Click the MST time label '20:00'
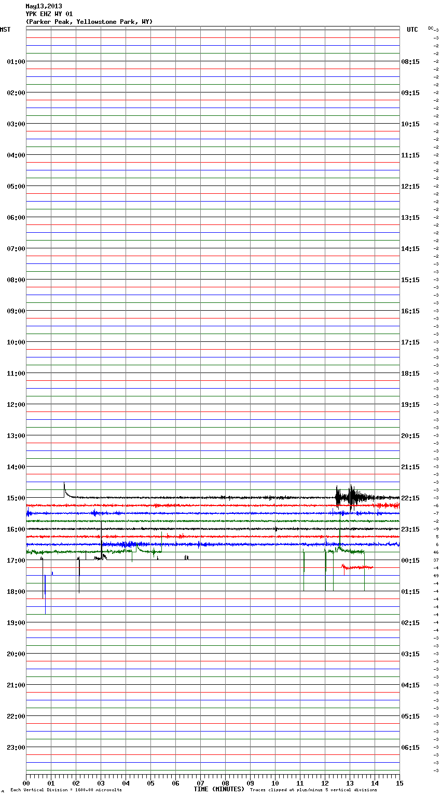The width and height of the screenshot is (441, 797). [16, 654]
